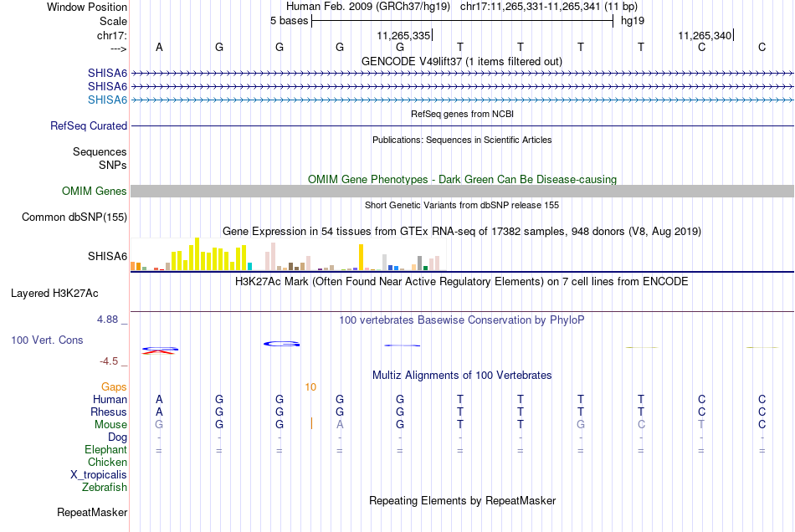Click the orange Gaps label
The image size is (795, 532).
pyautogui.click(x=114, y=386)
